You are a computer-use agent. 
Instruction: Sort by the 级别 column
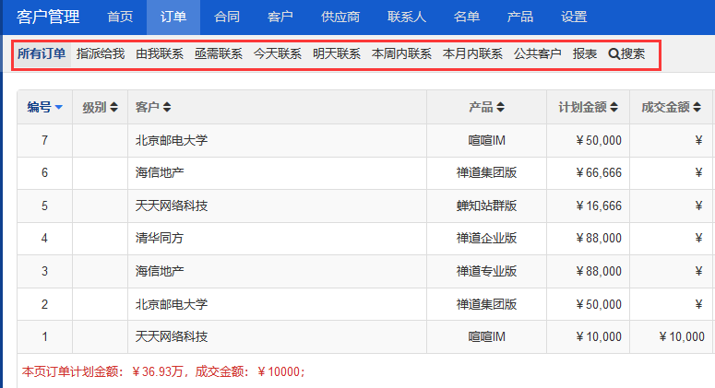(100, 107)
